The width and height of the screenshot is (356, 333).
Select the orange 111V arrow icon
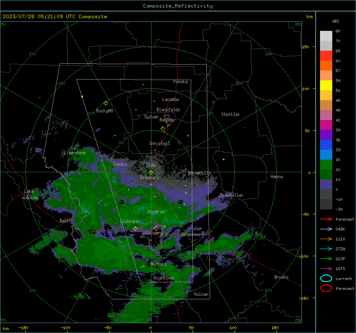326,239
